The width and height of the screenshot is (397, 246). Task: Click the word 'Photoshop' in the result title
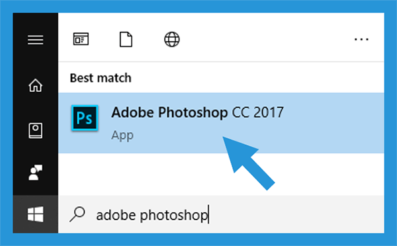coord(193,113)
